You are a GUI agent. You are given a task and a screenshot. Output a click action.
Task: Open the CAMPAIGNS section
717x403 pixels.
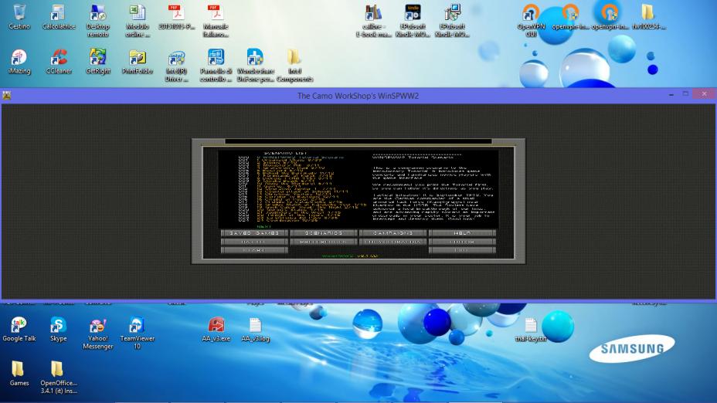pyautogui.click(x=392, y=232)
